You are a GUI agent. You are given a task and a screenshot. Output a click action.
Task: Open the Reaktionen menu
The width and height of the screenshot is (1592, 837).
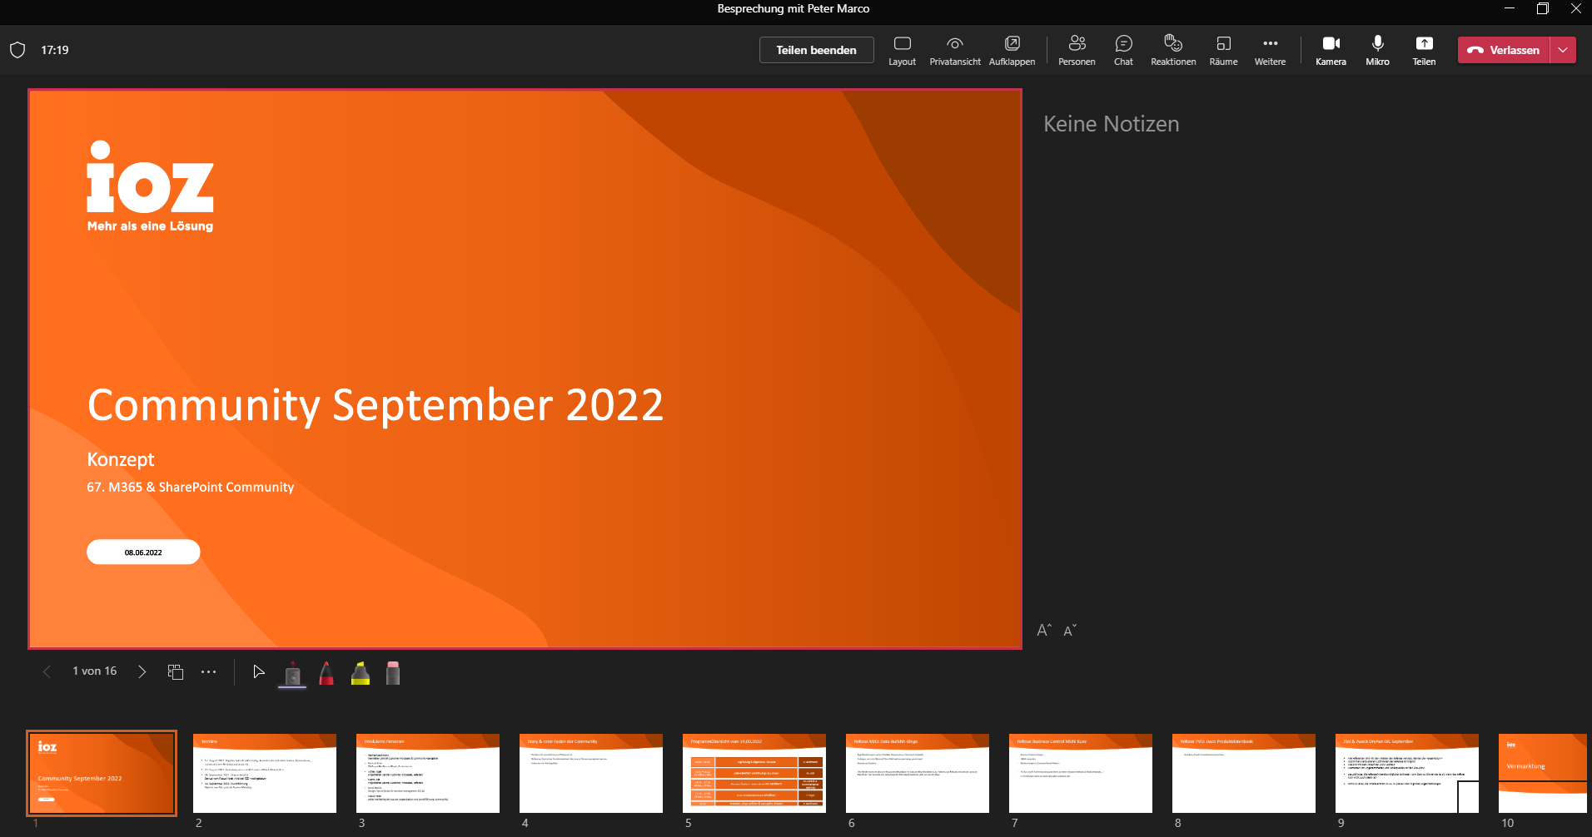tap(1173, 50)
